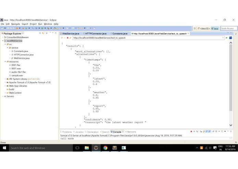The image size is (238, 169).
Task: Toggle Scroll Lock in Console toolbar
Action: [x=204, y=132]
